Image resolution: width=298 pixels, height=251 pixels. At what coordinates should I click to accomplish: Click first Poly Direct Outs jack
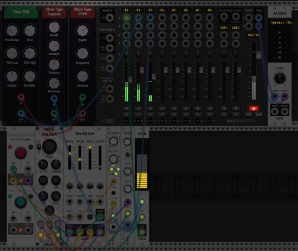pyautogui.click(x=224, y=17)
